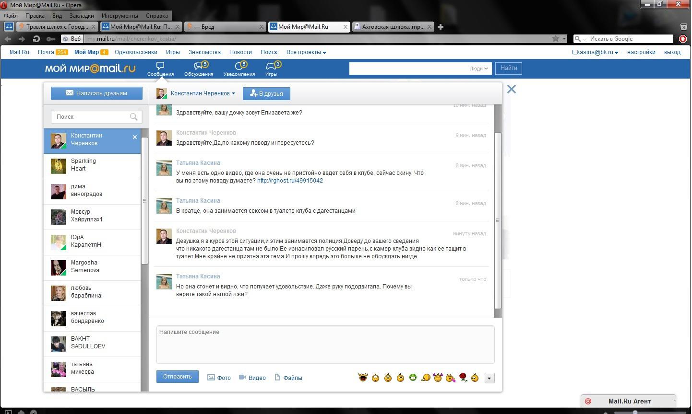692x414 pixels.
Task: Open the Google search engine selector
Action: (x=580, y=39)
